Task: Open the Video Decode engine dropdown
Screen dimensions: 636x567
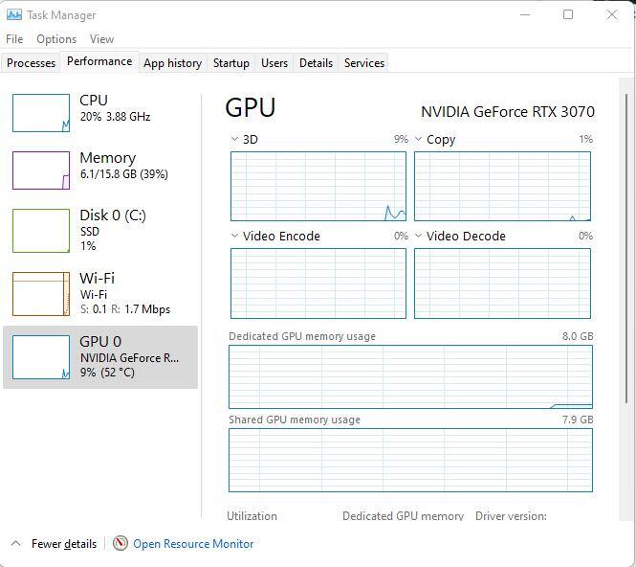Action: click(x=419, y=237)
